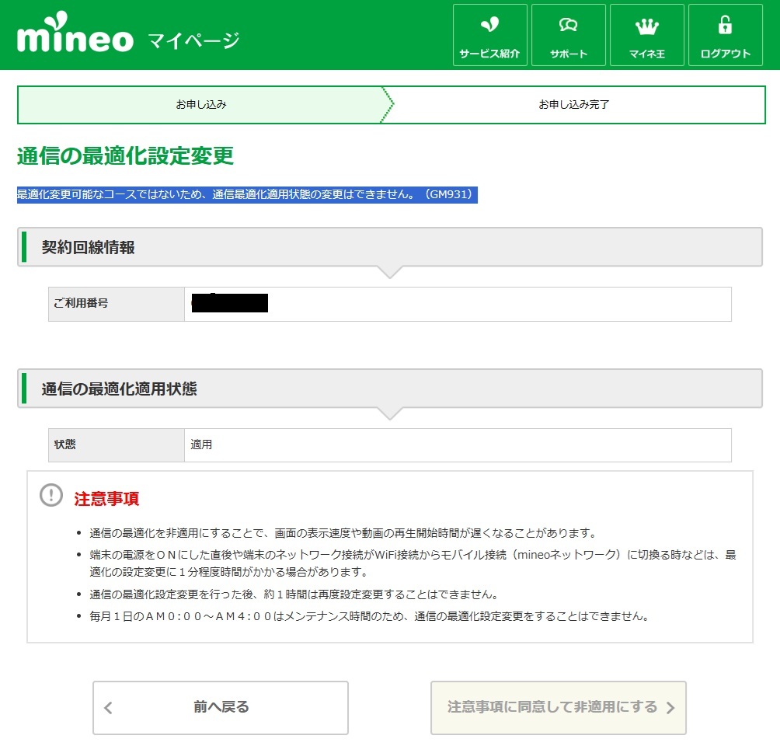Screen dimensions: 780x753
Task: Click the exclamation icon beside 注意事項
Action: coord(51,496)
